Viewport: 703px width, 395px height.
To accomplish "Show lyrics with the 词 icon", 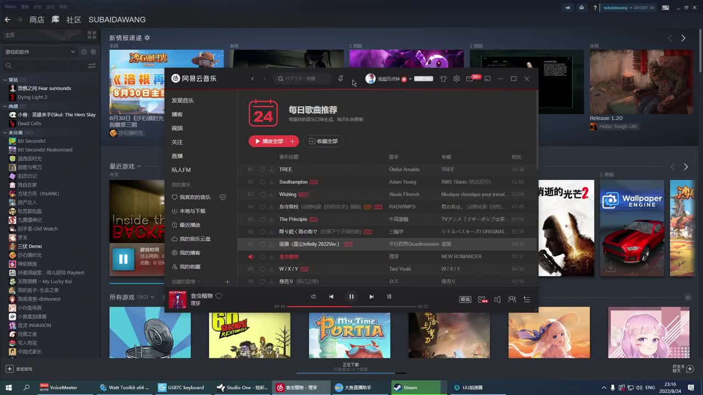I will [x=389, y=297].
